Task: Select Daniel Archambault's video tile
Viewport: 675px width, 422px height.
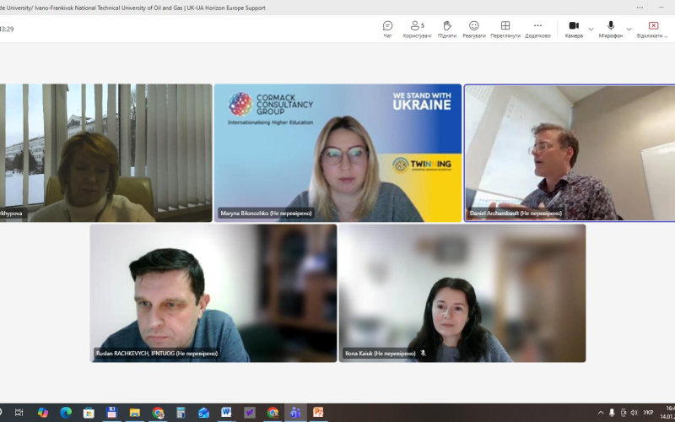Action: point(570,152)
